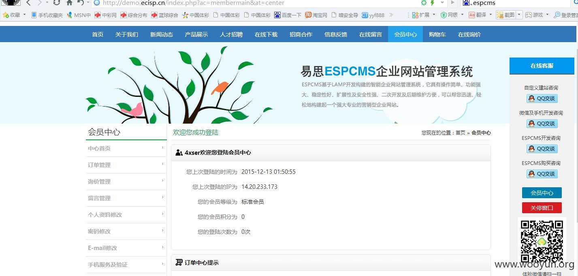Click the browser address bar URL
The width and height of the screenshot is (578, 276).
pyautogui.click(x=194, y=3)
